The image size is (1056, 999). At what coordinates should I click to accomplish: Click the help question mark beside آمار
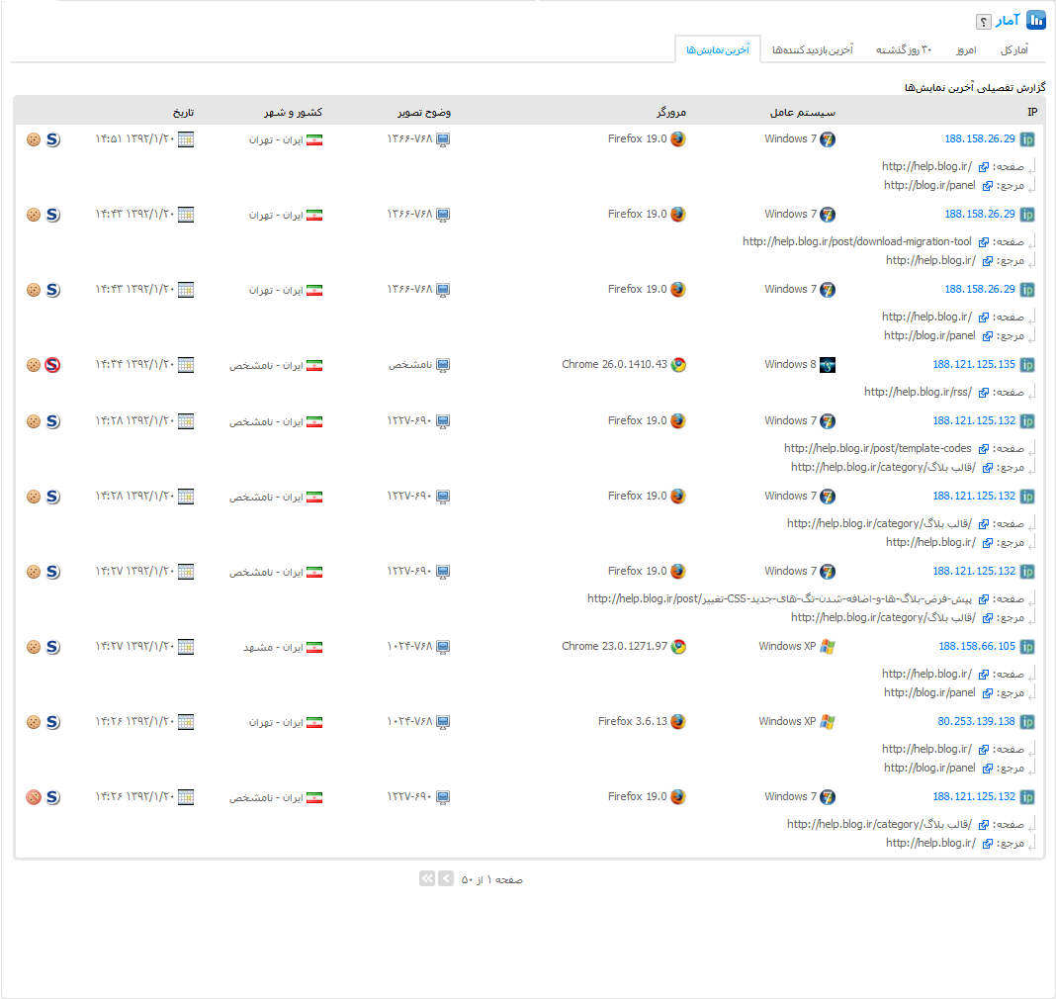click(983, 22)
